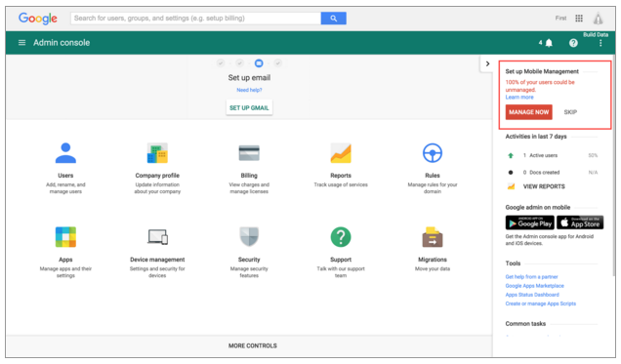Open the Migrations icon

433,237
